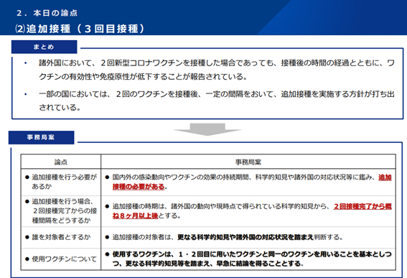Screen dimensions: 407x278
Task: Click red underlined link 2回接種完了から概ね8ヶ月以上後
Action: point(252,211)
